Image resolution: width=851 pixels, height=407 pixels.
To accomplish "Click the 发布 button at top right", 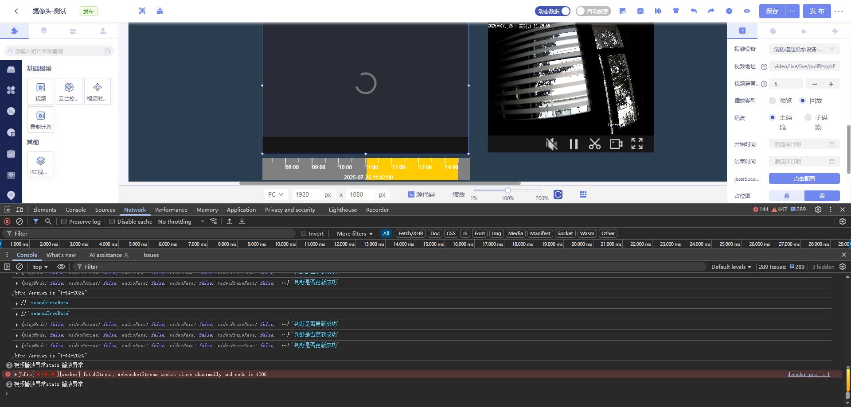I will [x=817, y=11].
